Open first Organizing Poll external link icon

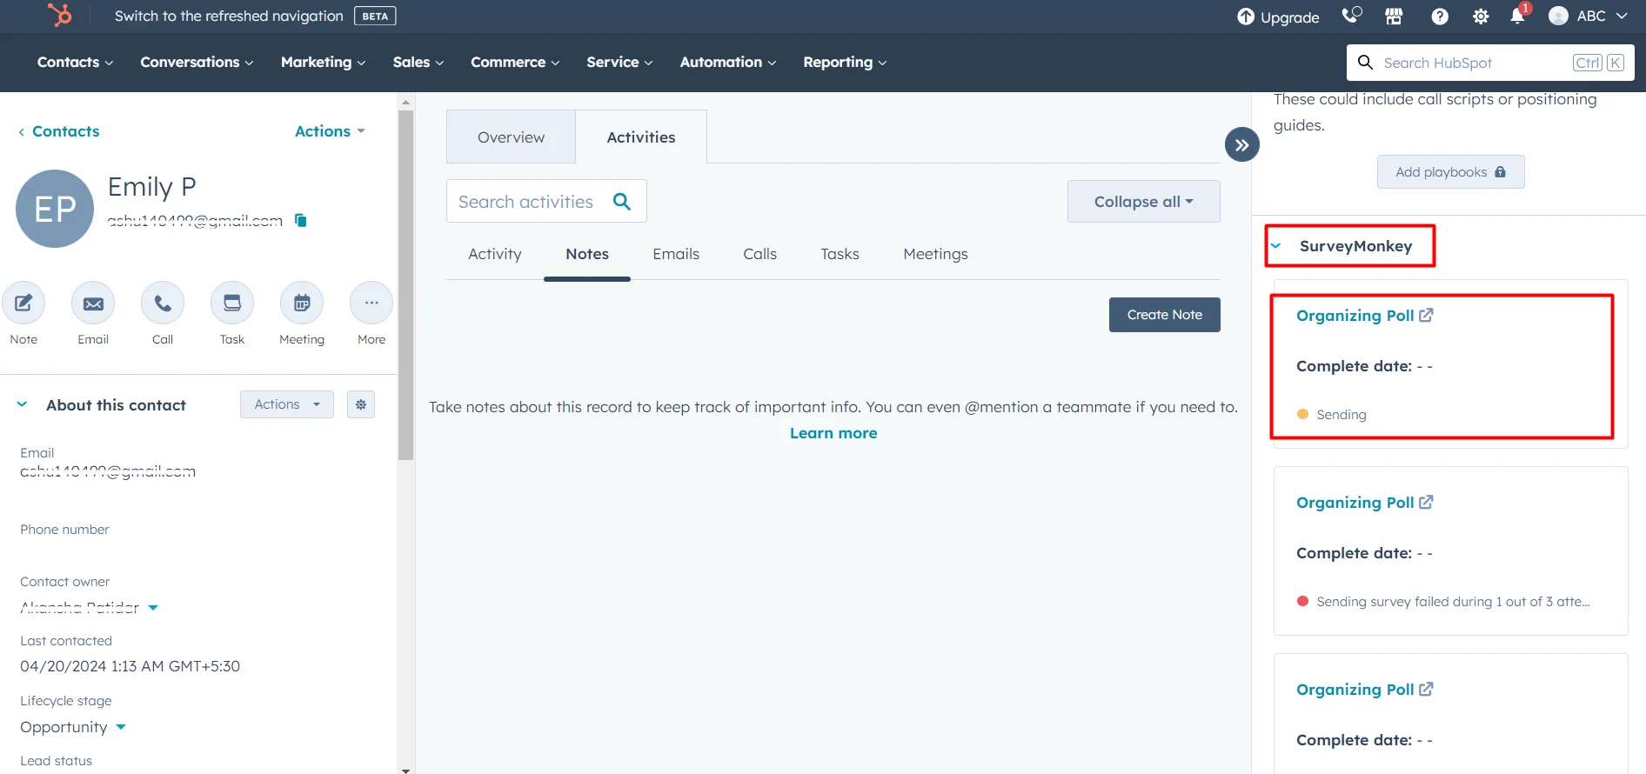click(1426, 315)
